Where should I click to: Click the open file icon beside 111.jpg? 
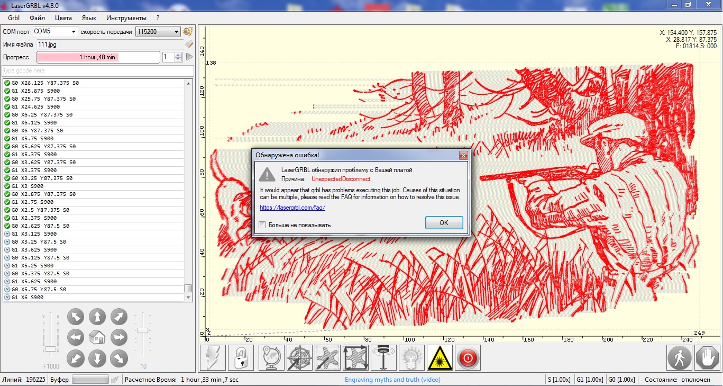[189, 44]
